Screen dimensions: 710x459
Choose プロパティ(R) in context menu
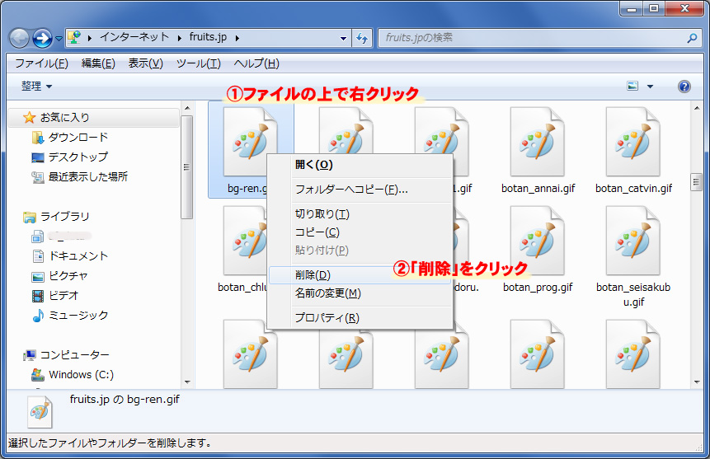360,318
